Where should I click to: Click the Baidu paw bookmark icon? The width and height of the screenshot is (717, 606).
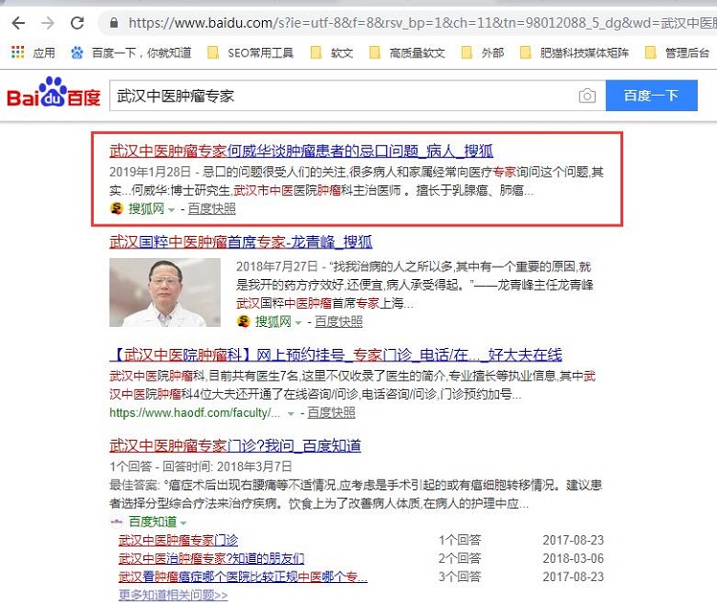(76, 53)
